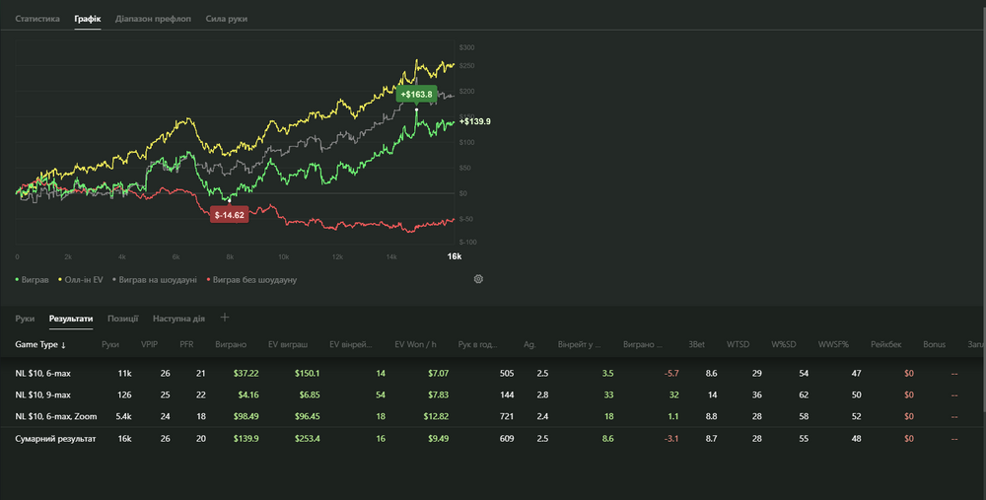Open chart settings gear icon
The image size is (986, 500).
click(478, 279)
